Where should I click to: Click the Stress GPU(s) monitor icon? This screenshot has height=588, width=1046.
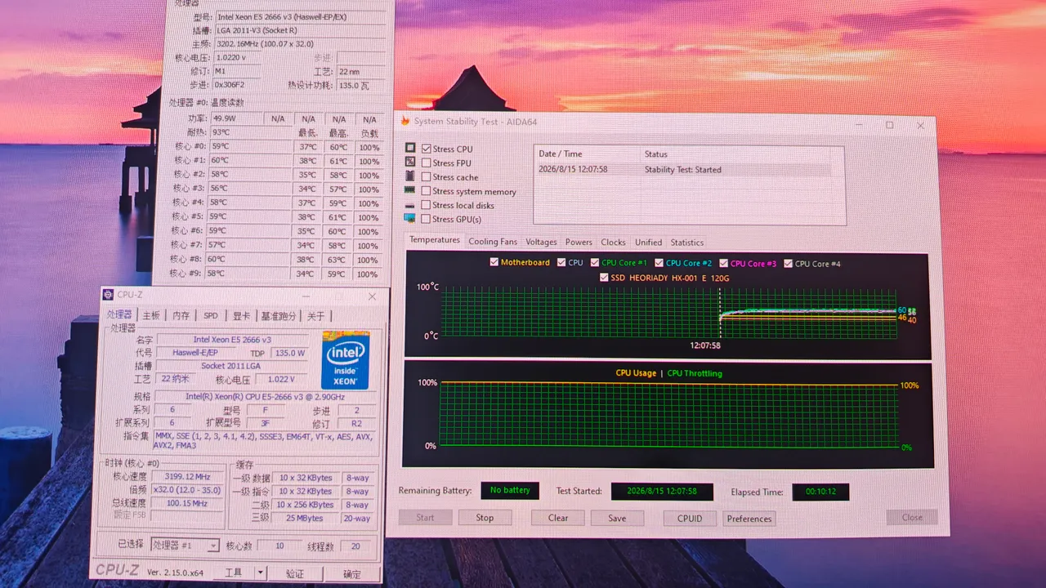tap(410, 219)
